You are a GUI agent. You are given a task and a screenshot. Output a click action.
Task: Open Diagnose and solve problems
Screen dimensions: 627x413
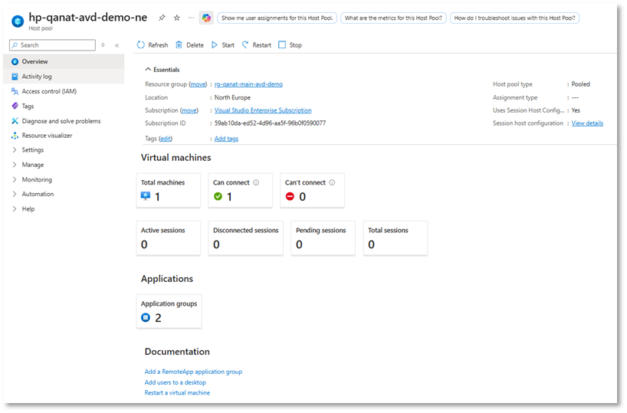[64, 121]
